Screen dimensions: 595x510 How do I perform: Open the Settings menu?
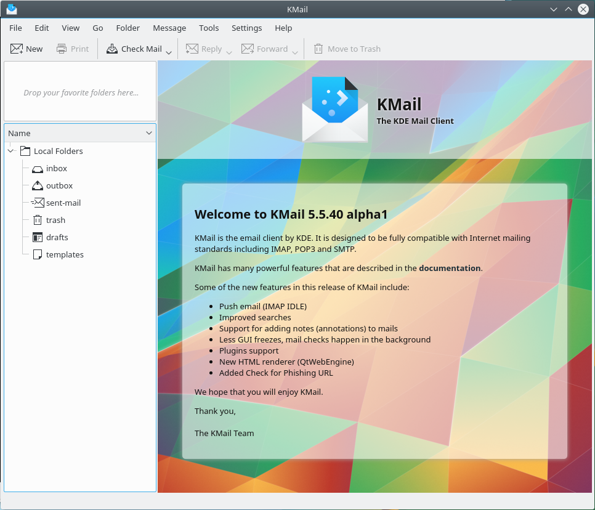click(246, 28)
